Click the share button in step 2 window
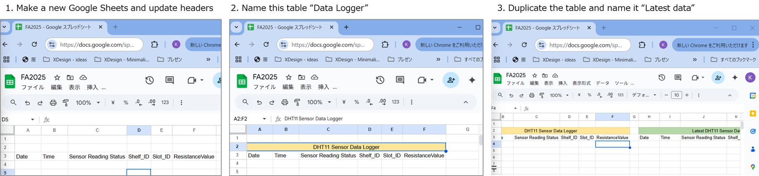 (x=451, y=80)
